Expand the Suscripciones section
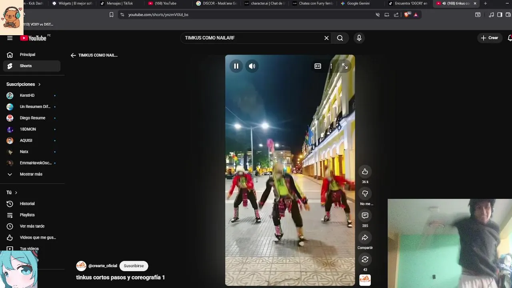 point(24,84)
